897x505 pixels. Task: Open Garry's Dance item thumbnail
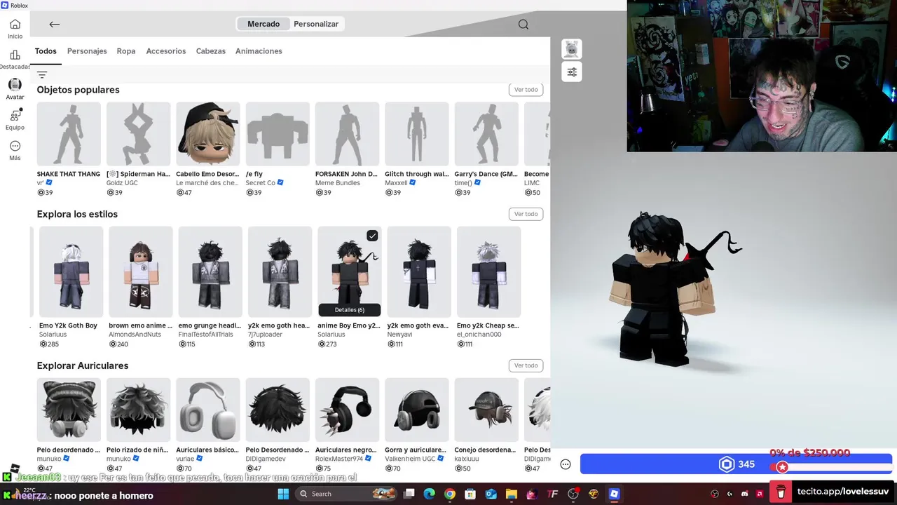486,134
